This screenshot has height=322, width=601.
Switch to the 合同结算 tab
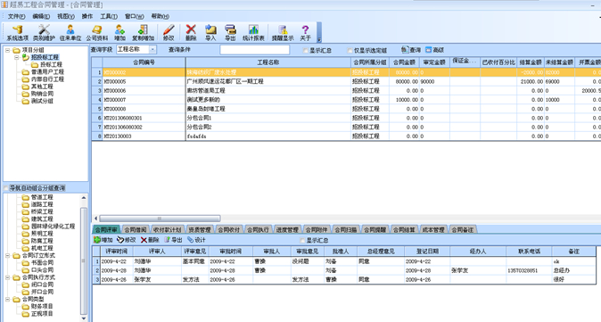405,229
